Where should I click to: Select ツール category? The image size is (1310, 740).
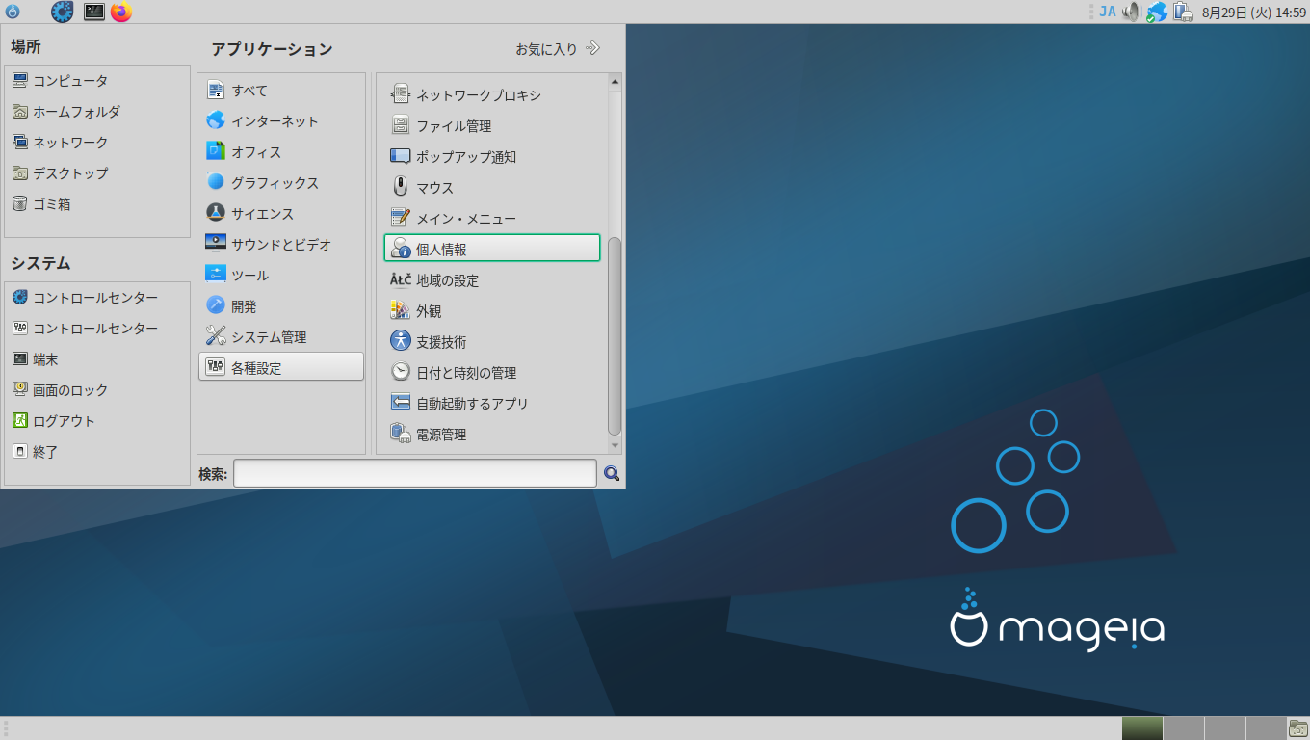point(281,276)
